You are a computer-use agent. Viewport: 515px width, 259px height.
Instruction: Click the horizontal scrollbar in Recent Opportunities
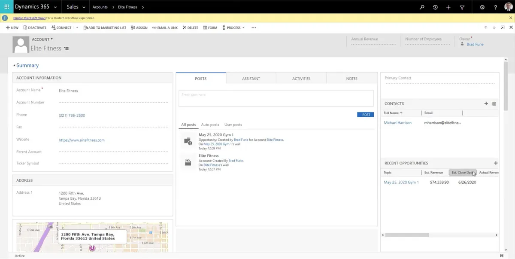point(407,235)
